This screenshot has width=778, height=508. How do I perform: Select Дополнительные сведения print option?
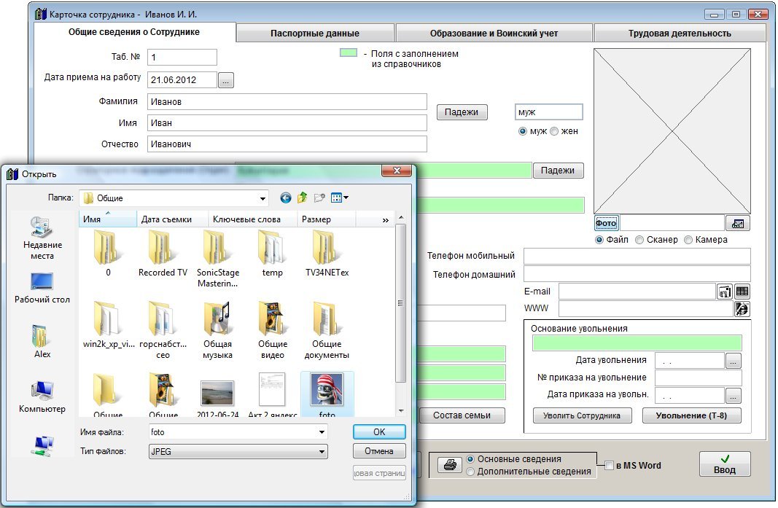point(470,472)
